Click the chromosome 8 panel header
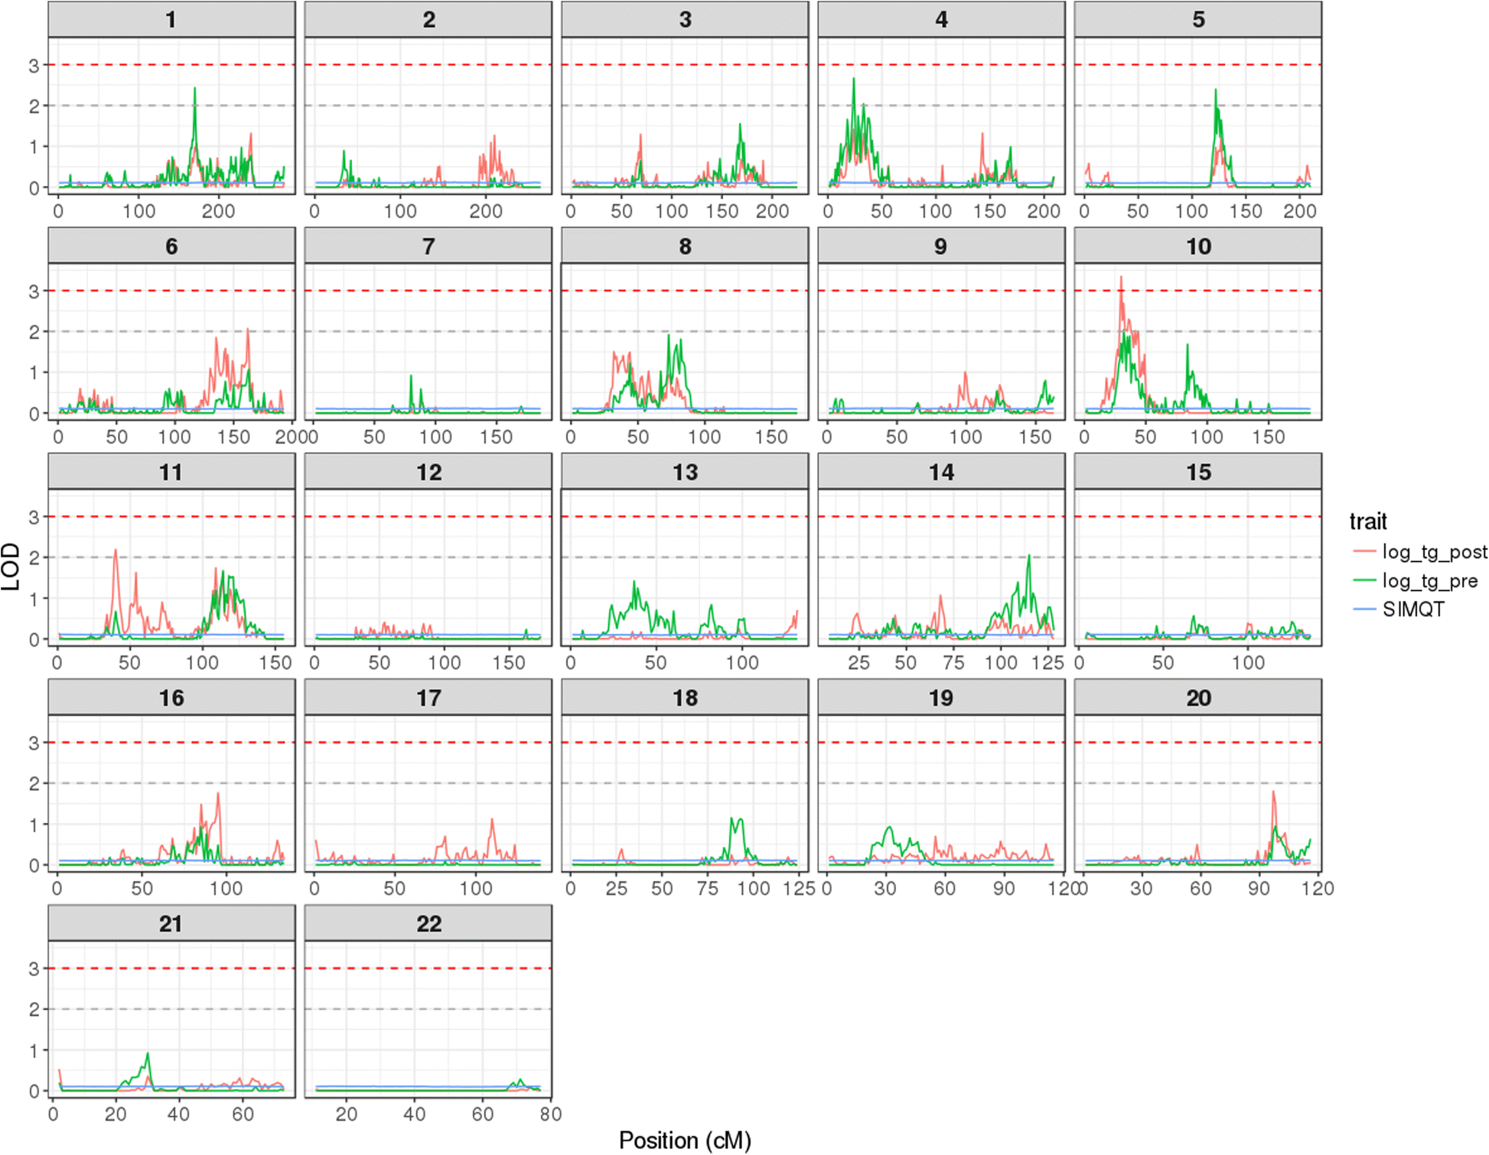Image resolution: width=1489 pixels, height=1155 pixels. [x=685, y=246]
